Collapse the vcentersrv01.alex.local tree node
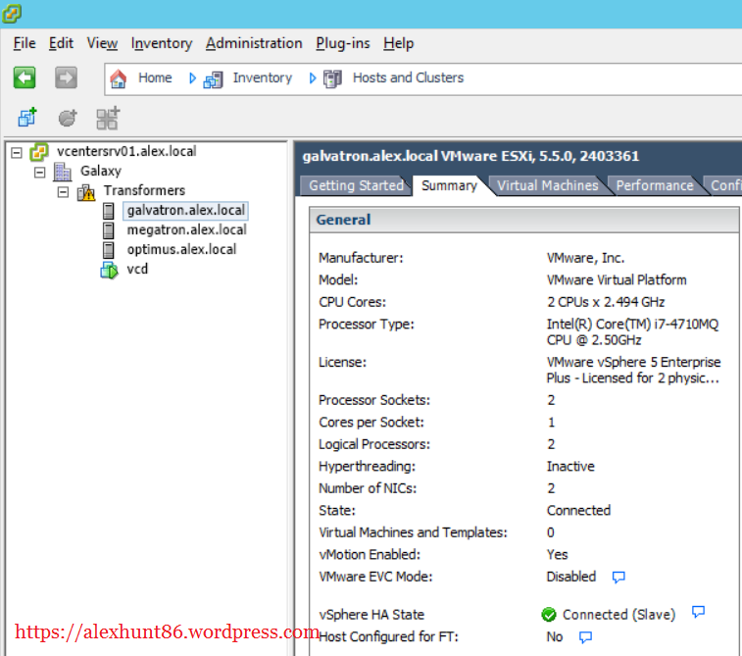 tap(17, 152)
